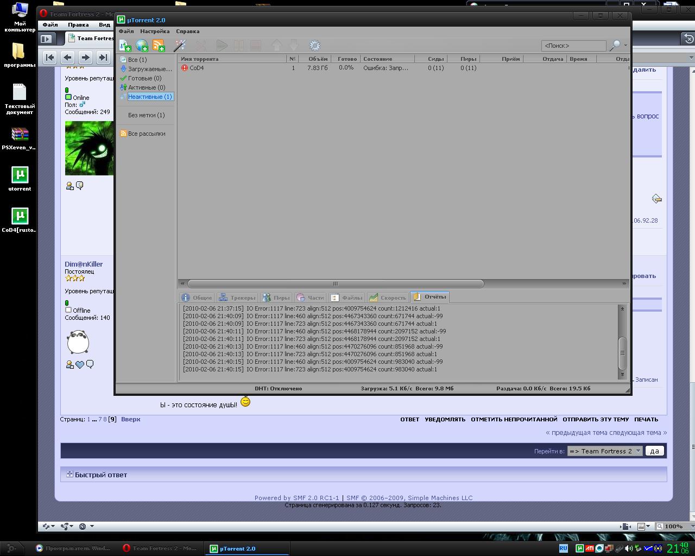Click the Раздача speed status bar entry
Viewport: 695px width, 556px height.
543,389
